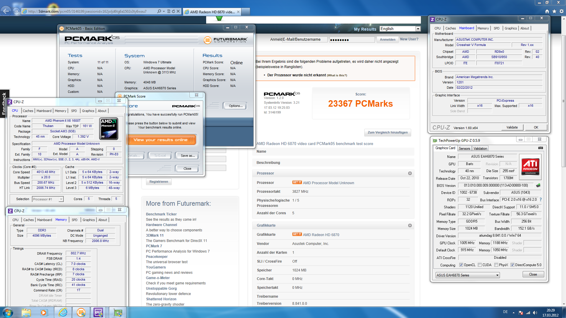This screenshot has height=318, width=566.
Task: Open the Caches tab in top-right CPU-Z
Action: coord(450,28)
